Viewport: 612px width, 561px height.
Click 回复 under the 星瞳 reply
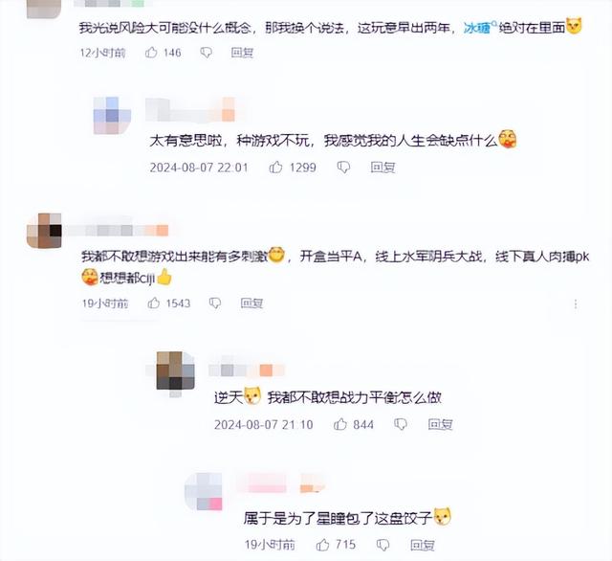click(423, 545)
